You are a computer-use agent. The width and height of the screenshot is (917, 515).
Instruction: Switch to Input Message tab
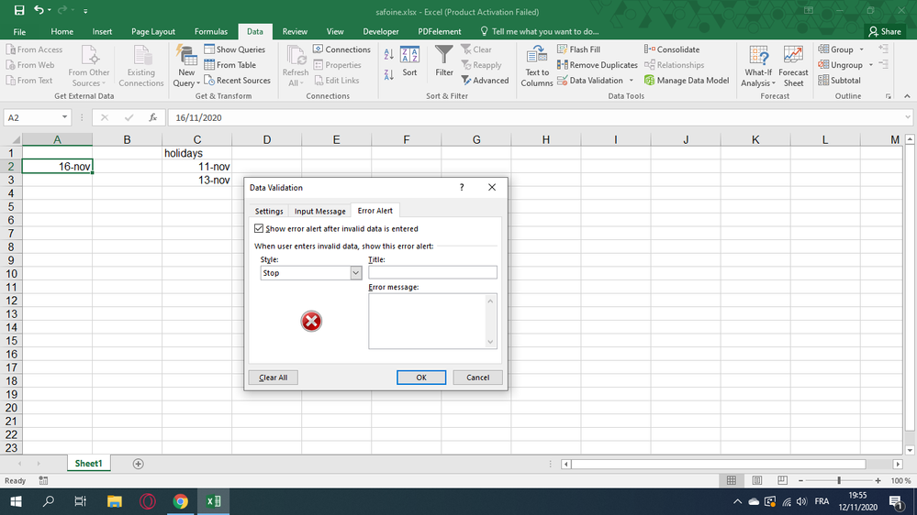(320, 211)
